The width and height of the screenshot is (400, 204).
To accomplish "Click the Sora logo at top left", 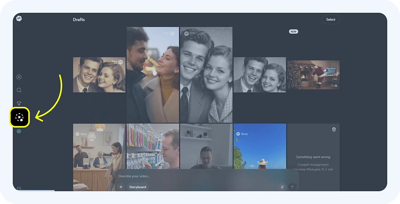I will (19, 18).
